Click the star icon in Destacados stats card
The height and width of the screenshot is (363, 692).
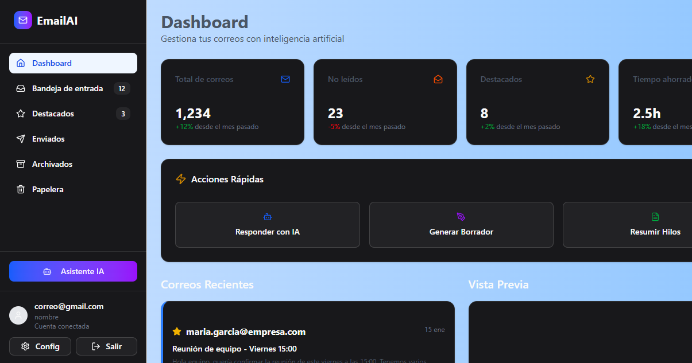[590, 79]
